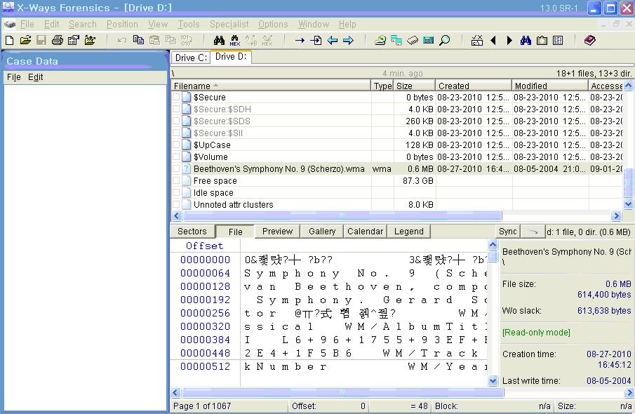The width and height of the screenshot is (635, 414).
Task: Click hex view scroll down arrow
Action: point(493,380)
